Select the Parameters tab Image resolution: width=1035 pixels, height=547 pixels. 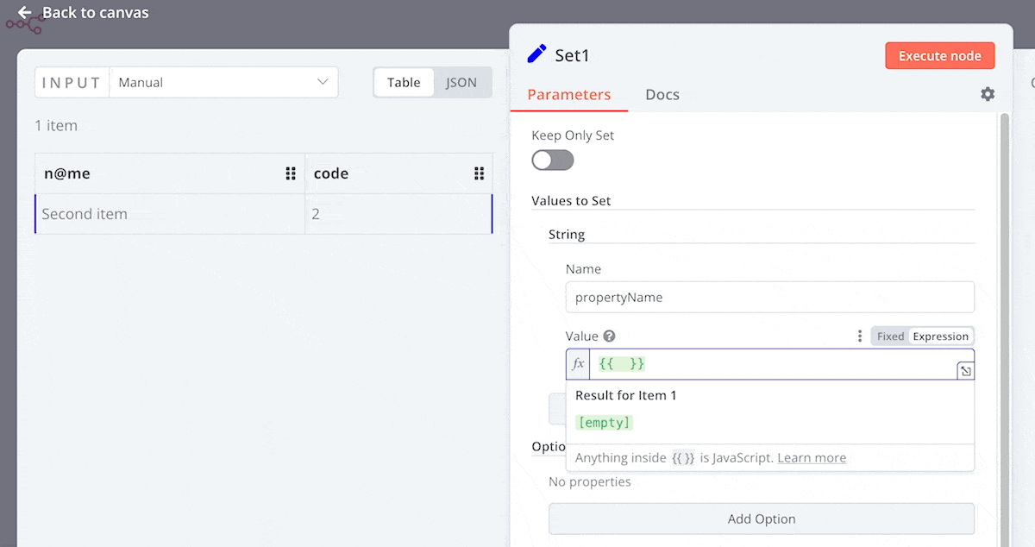point(568,95)
